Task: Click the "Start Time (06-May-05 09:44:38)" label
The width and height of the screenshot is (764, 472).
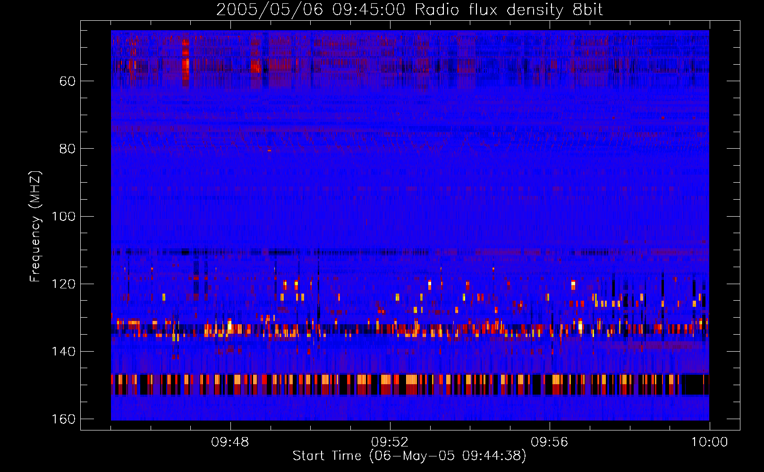Action: (409, 456)
